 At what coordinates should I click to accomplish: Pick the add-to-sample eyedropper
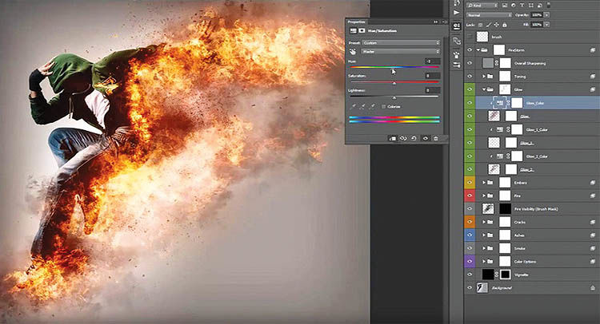[x=362, y=106]
